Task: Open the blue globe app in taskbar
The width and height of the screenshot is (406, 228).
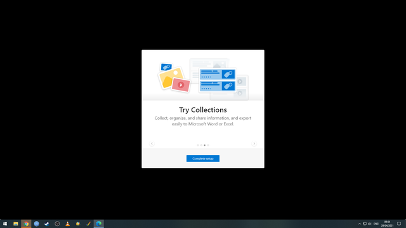Action: [x=37, y=224]
